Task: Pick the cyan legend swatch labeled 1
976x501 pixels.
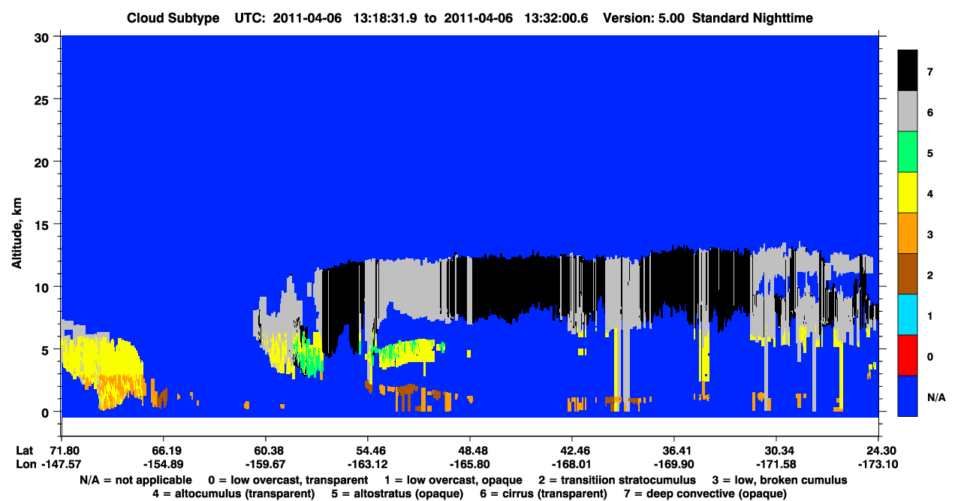Action: (x=908, y=315)
